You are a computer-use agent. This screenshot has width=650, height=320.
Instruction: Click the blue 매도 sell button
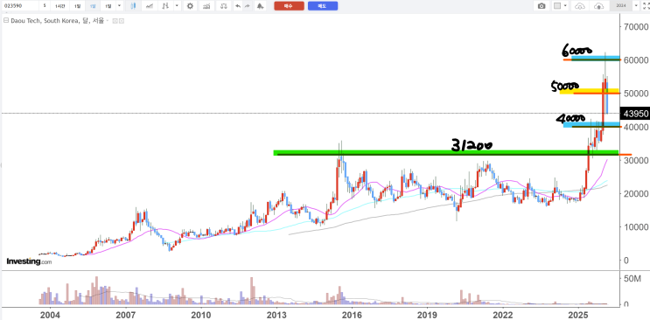pos(323,6)
